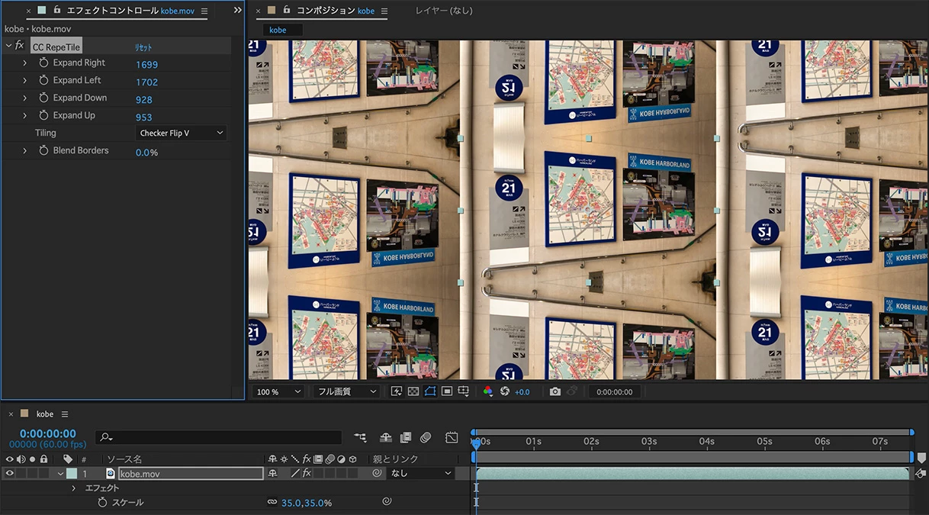929x515 pixels.
Task: Open parent dropdown set to なし
Action: click(x=422, y=473)
